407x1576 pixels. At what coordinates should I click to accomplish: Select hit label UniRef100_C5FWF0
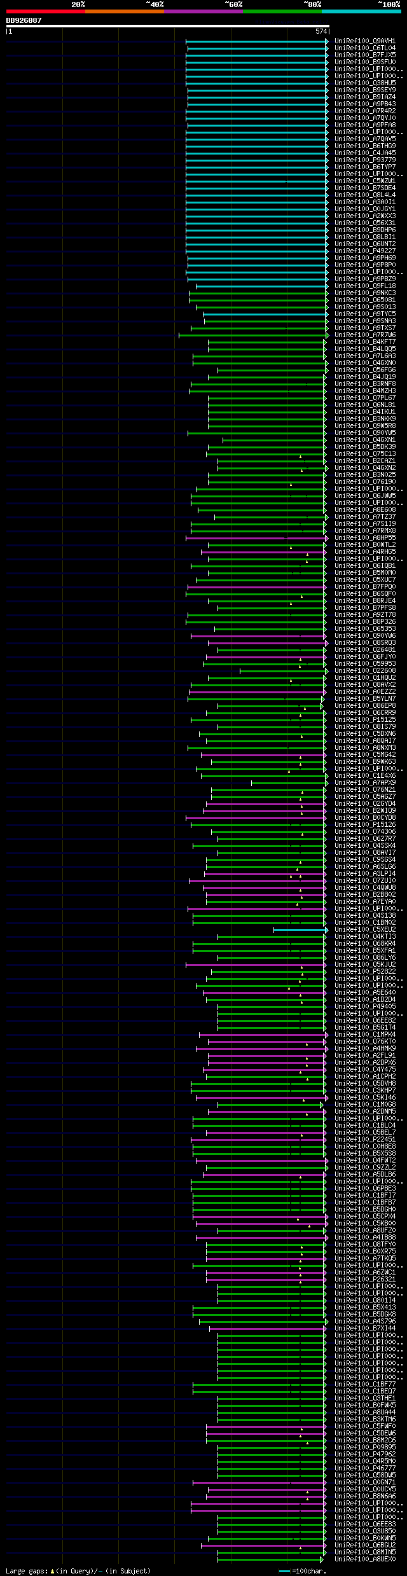[365, 1426]
